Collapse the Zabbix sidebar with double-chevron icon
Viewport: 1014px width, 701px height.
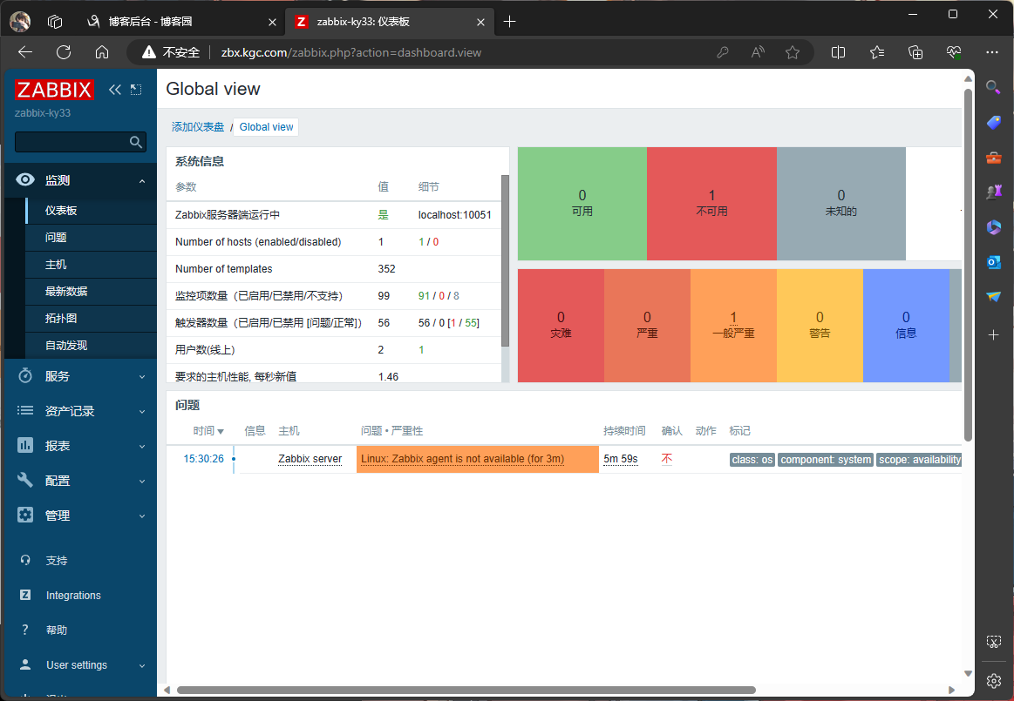coord(114,90)
